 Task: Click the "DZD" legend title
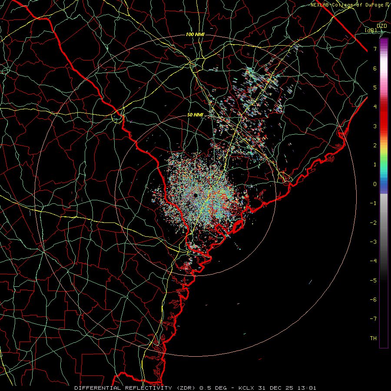(x=381, y=26)
